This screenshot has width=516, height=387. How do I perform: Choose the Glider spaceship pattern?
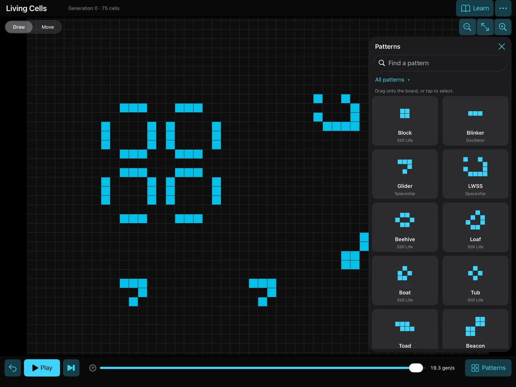coord(405,174)
